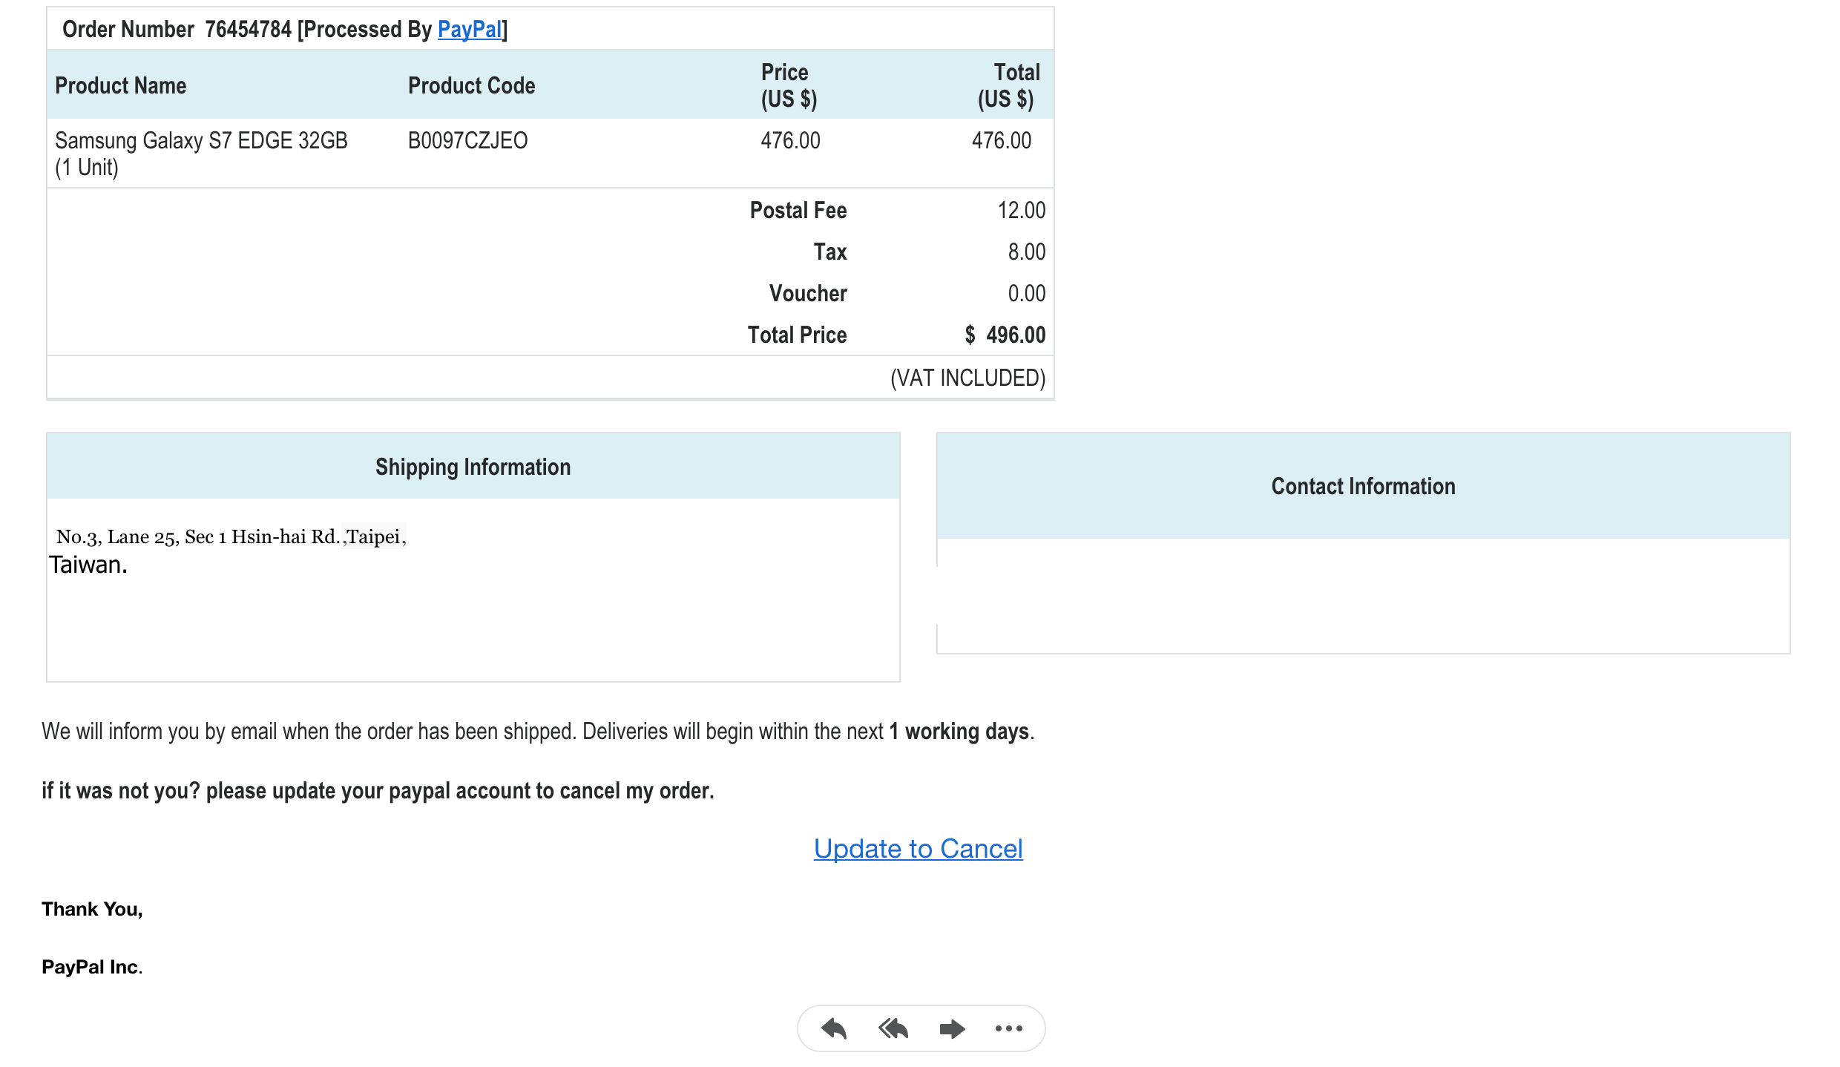Click the forward arrow icon
Image resolution: width=1840 pixels, height=1067 pixels.
pos(952,1028)
